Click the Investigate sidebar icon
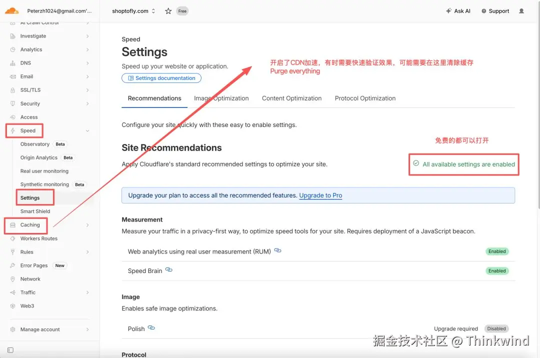 click(x=12, y=36)
